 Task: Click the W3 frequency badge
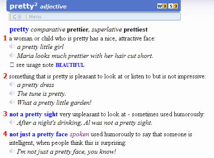coord(162,6)
